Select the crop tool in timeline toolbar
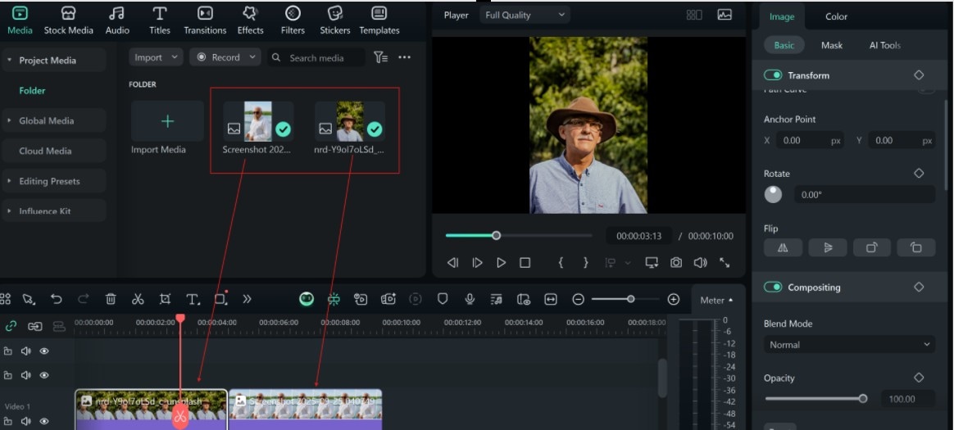The height and width of the screenshot is (430, 954). point(165,299)
